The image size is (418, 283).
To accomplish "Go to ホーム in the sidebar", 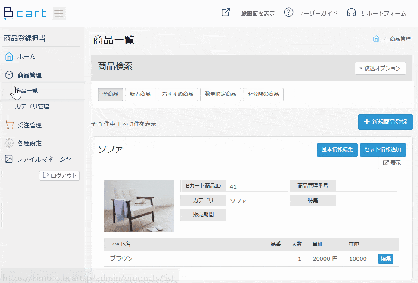I will coord(26,57).
